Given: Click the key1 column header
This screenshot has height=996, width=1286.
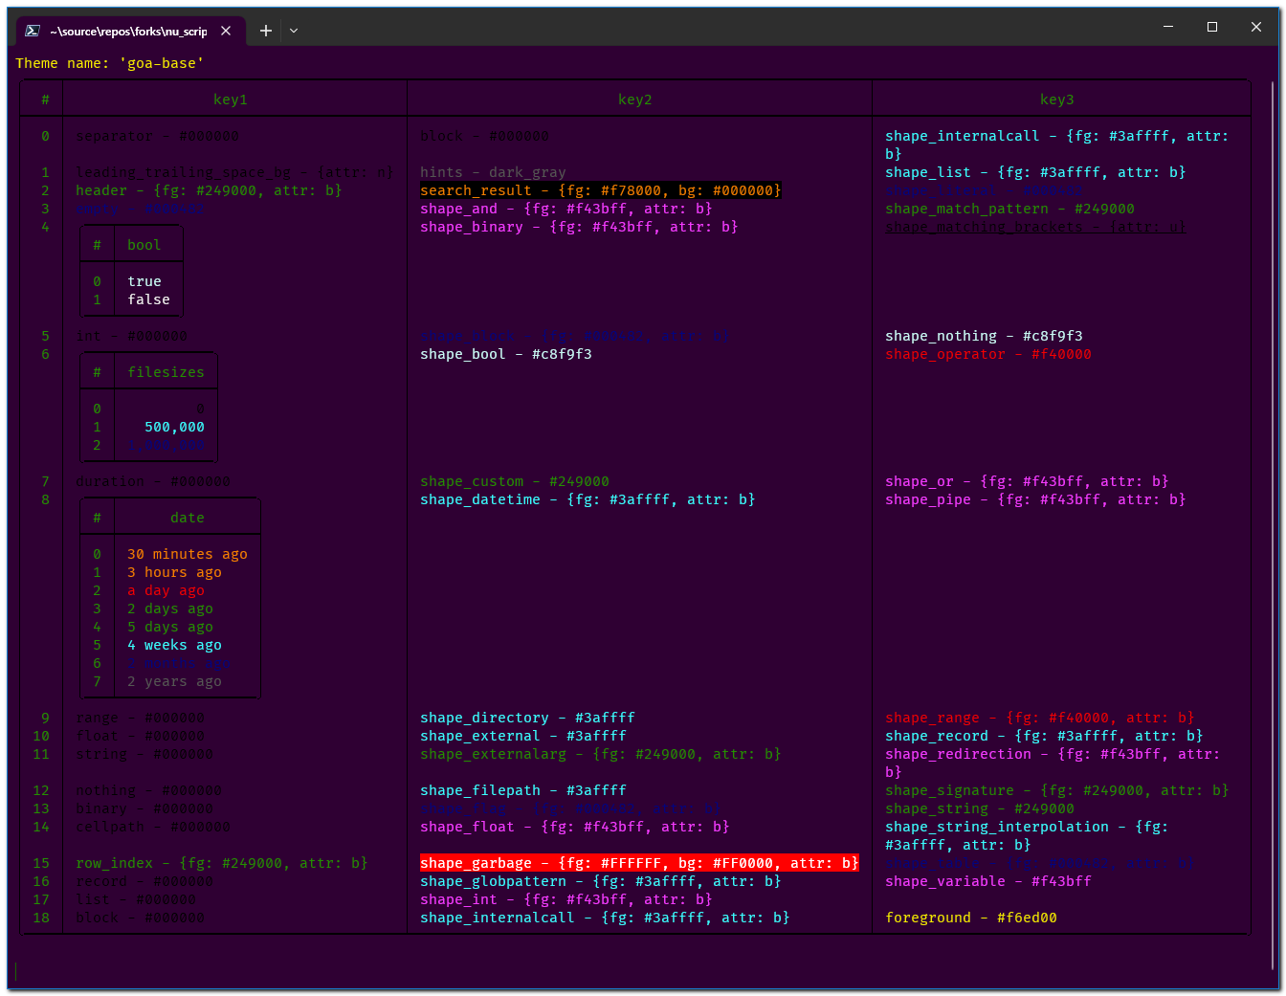Looking at the screenshot, I should click(x=231, y=100).
